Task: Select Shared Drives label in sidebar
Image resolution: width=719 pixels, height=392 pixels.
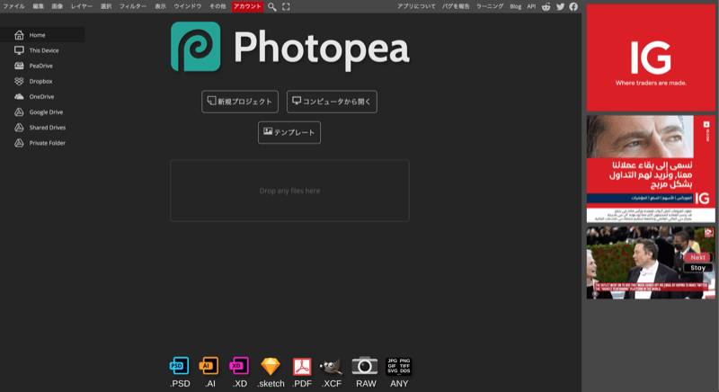Action: [x=48, y=128]
